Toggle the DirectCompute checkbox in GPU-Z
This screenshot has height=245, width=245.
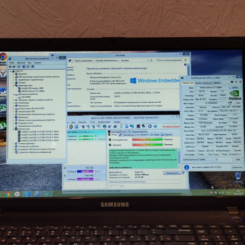(x=217, y=151)
